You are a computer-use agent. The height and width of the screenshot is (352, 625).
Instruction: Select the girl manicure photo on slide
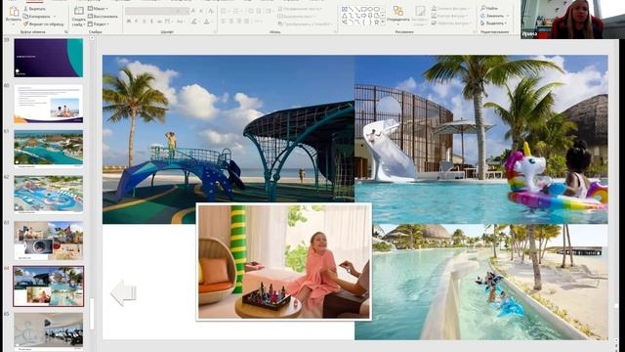(284, 262)
